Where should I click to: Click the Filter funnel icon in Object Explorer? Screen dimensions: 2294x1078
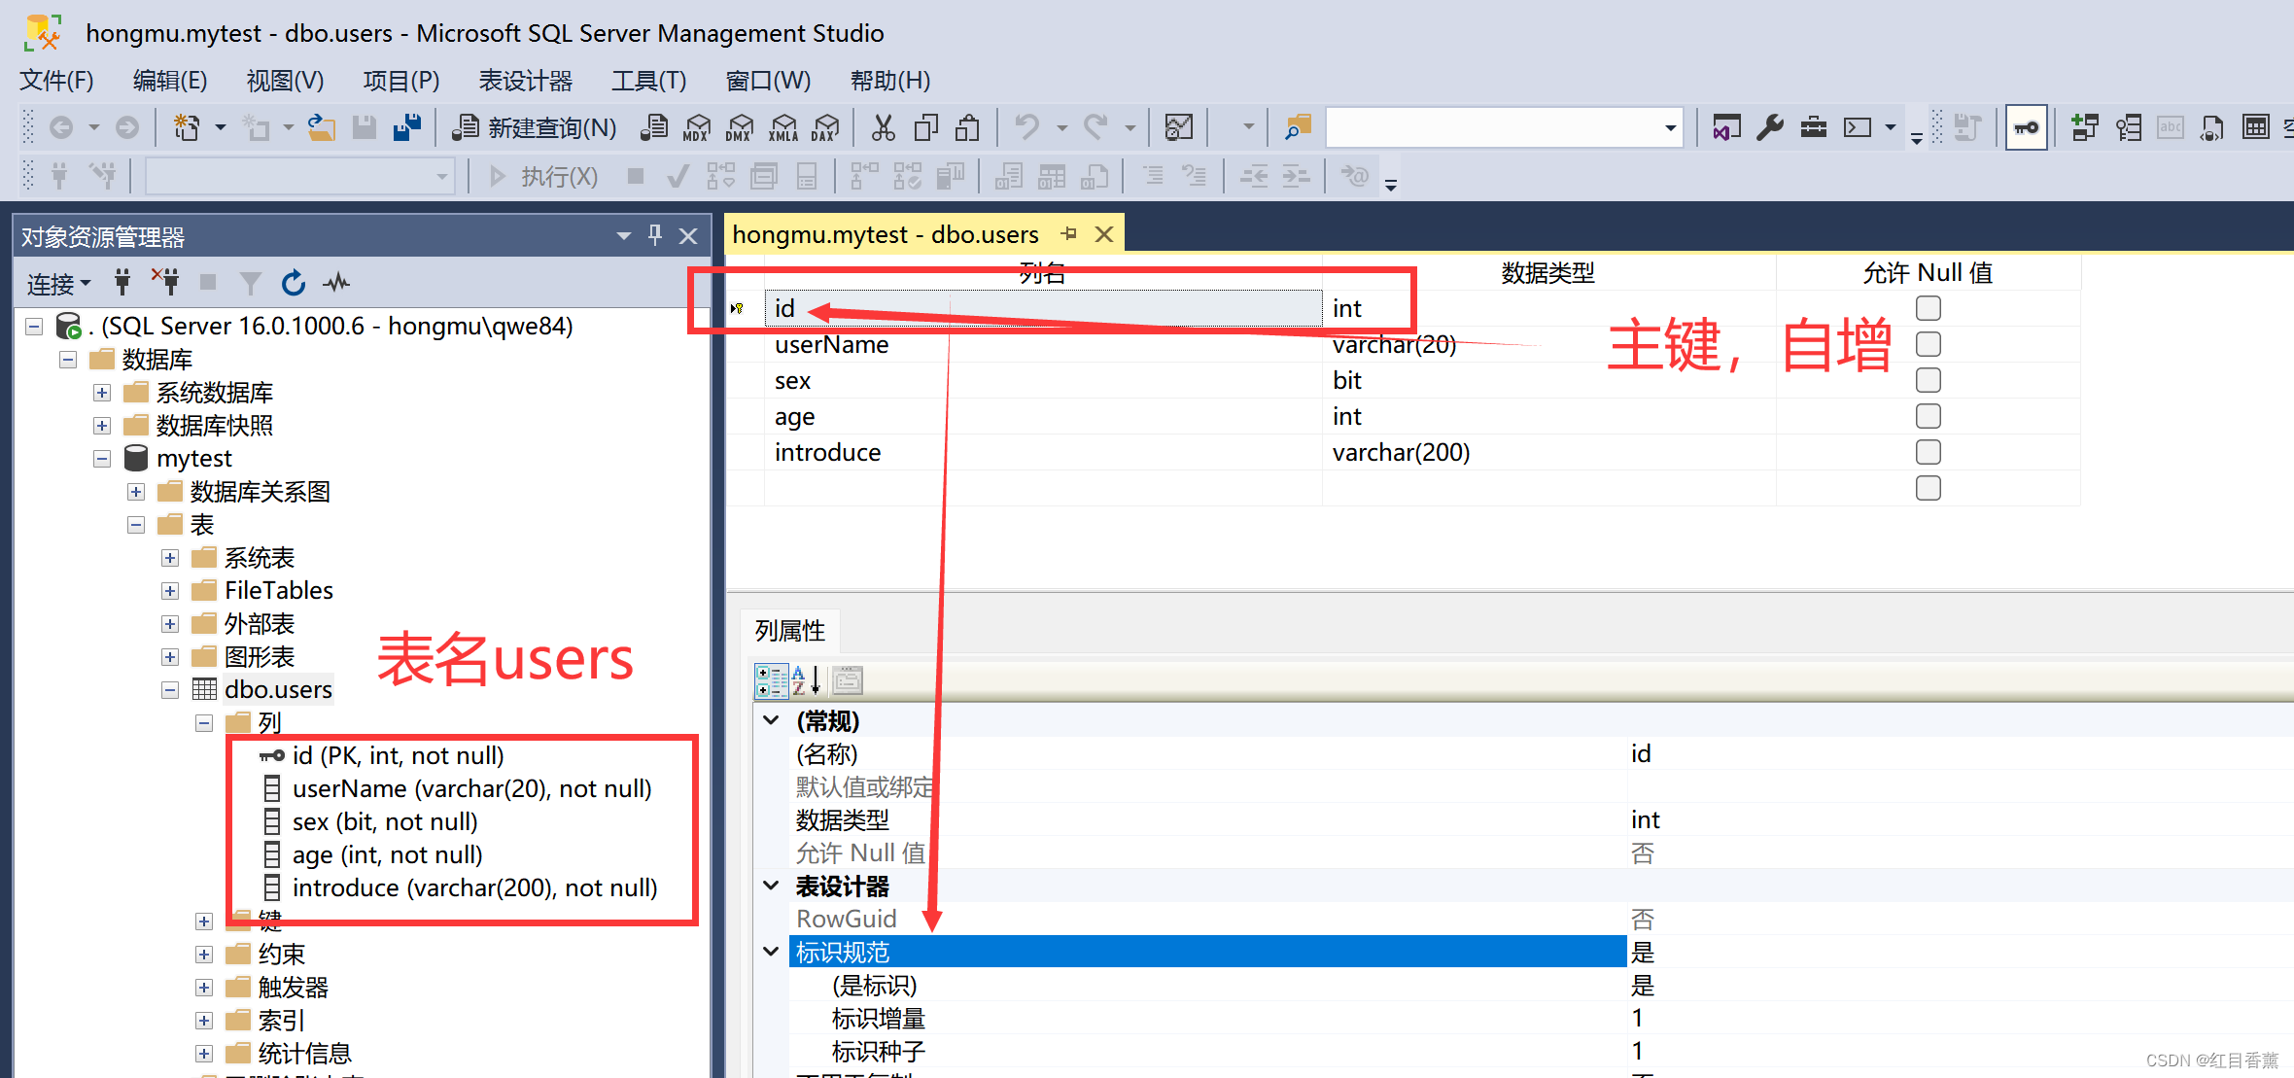250,283
